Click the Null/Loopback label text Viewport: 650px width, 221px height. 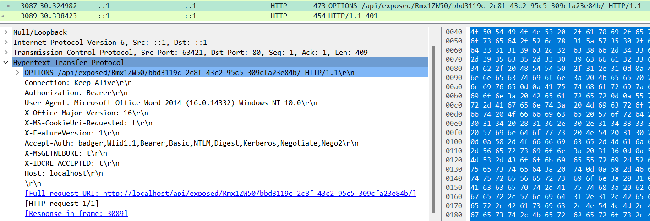(x=40, y=32)
